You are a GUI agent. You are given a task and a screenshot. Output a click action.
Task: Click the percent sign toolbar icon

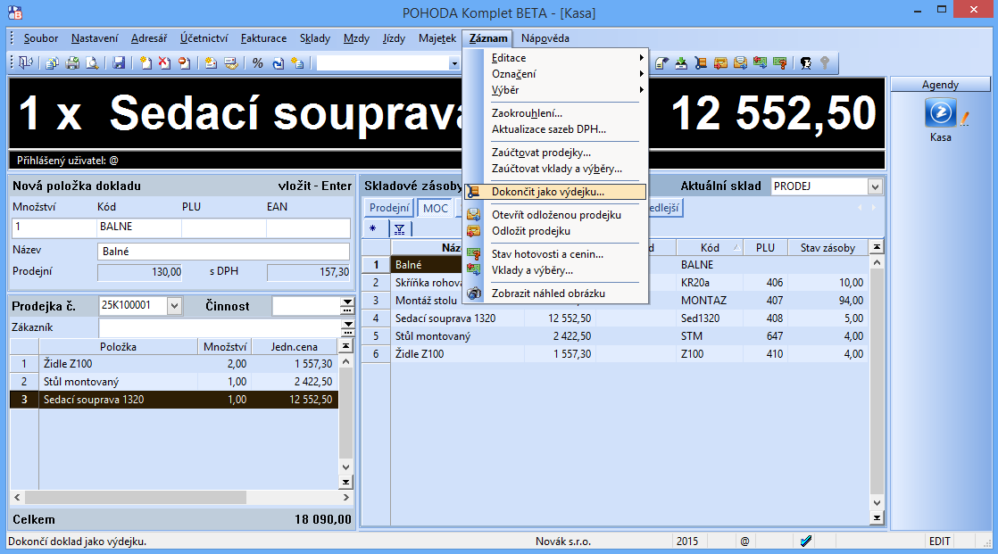click(257, 63)
